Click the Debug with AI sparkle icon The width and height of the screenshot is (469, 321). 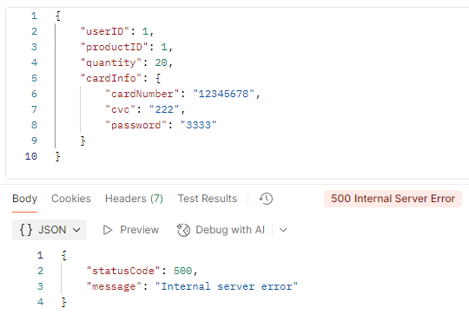[183, 230]
